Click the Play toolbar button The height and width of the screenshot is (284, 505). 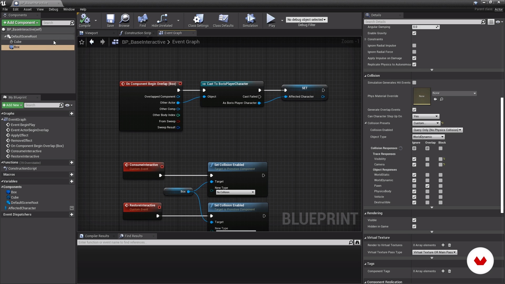pos(272,21)
